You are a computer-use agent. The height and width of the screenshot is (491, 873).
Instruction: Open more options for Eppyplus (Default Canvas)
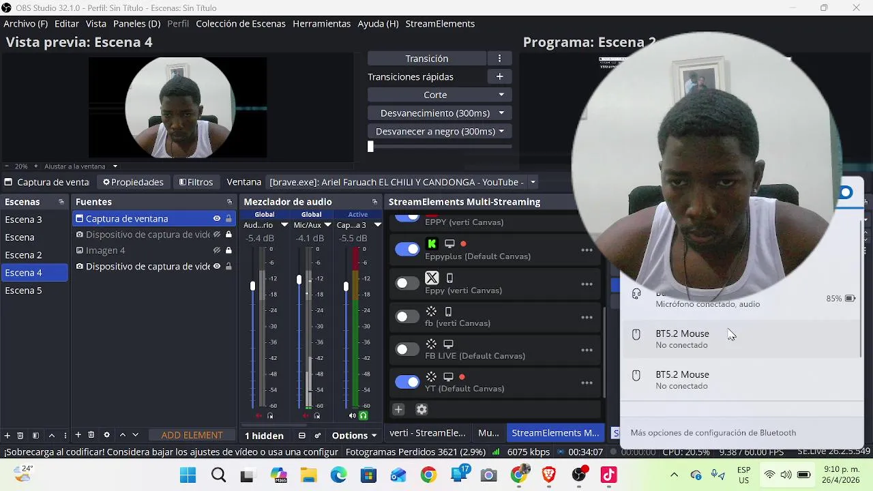[587, 250]
